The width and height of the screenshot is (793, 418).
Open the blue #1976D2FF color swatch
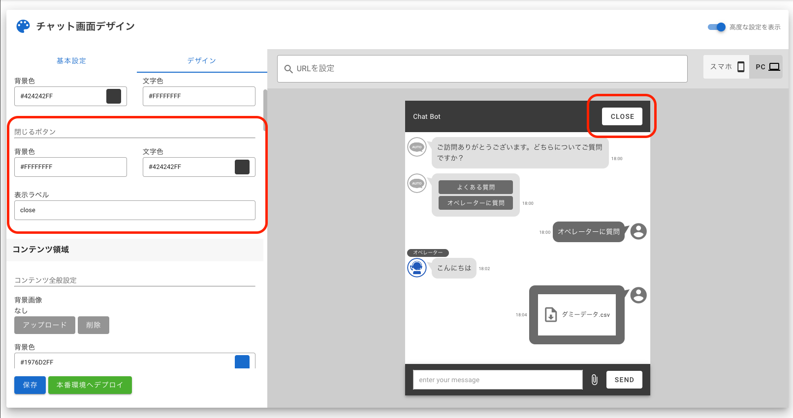pyautogui.click(x=242, y=362)
